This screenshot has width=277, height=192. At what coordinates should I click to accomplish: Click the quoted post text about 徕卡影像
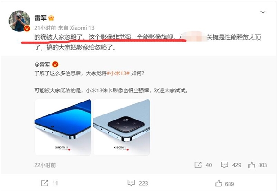click(x=111, y=90)
